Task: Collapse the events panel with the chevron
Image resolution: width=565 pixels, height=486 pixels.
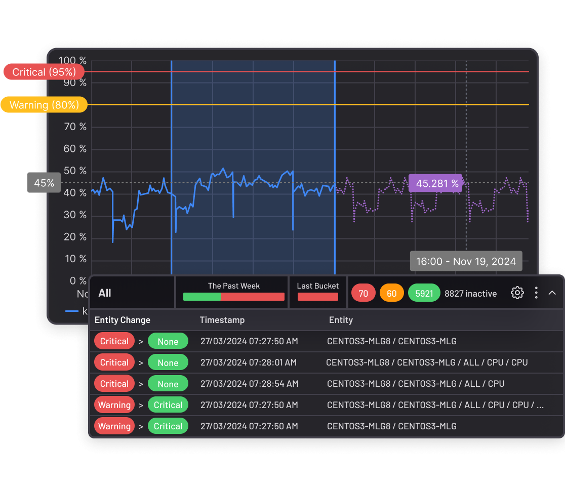Action: click(x=552, y=293)
